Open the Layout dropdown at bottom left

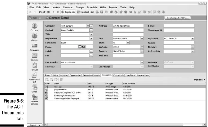[x=35, y=125]
